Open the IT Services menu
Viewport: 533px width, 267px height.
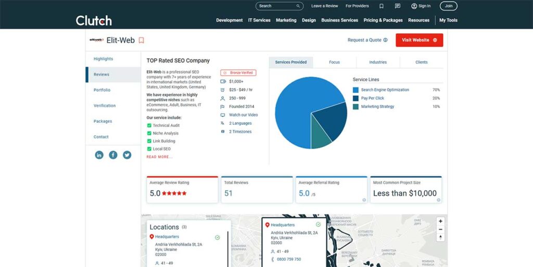coord(259,20)
